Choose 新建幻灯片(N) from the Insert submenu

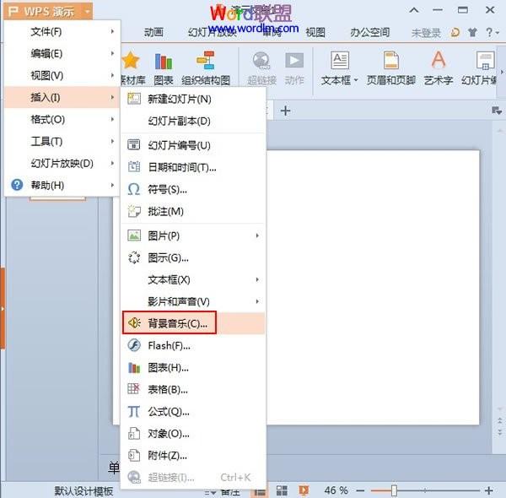coord(193,99)
